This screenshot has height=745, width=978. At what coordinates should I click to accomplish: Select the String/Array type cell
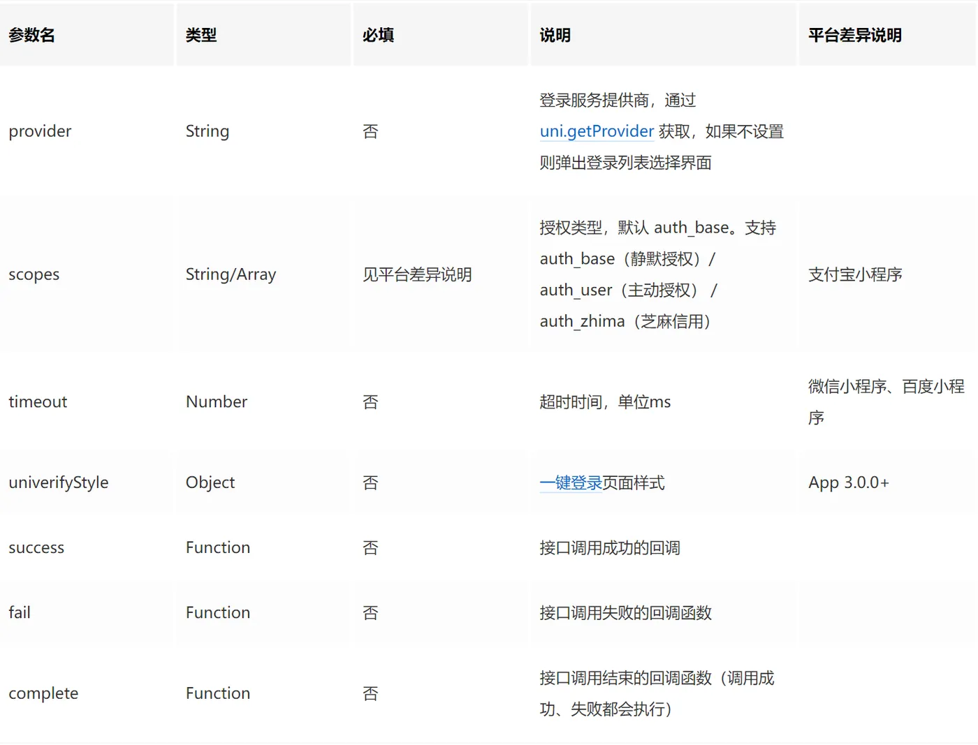pyautogui.click(x=231, y=274)
